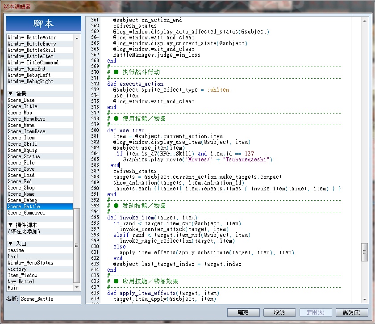Click script list scroll up arrow
This screenshot has height=324, width=375.
point(77,38)
